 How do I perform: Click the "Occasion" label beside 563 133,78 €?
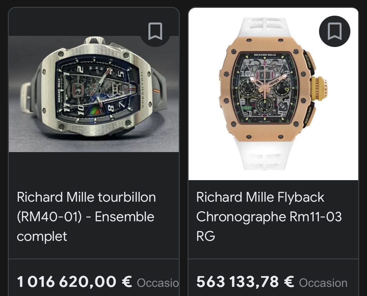tap(323, 283)
